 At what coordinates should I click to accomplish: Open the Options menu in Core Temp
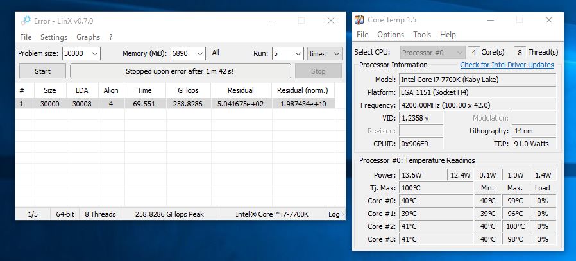[391, 35]
